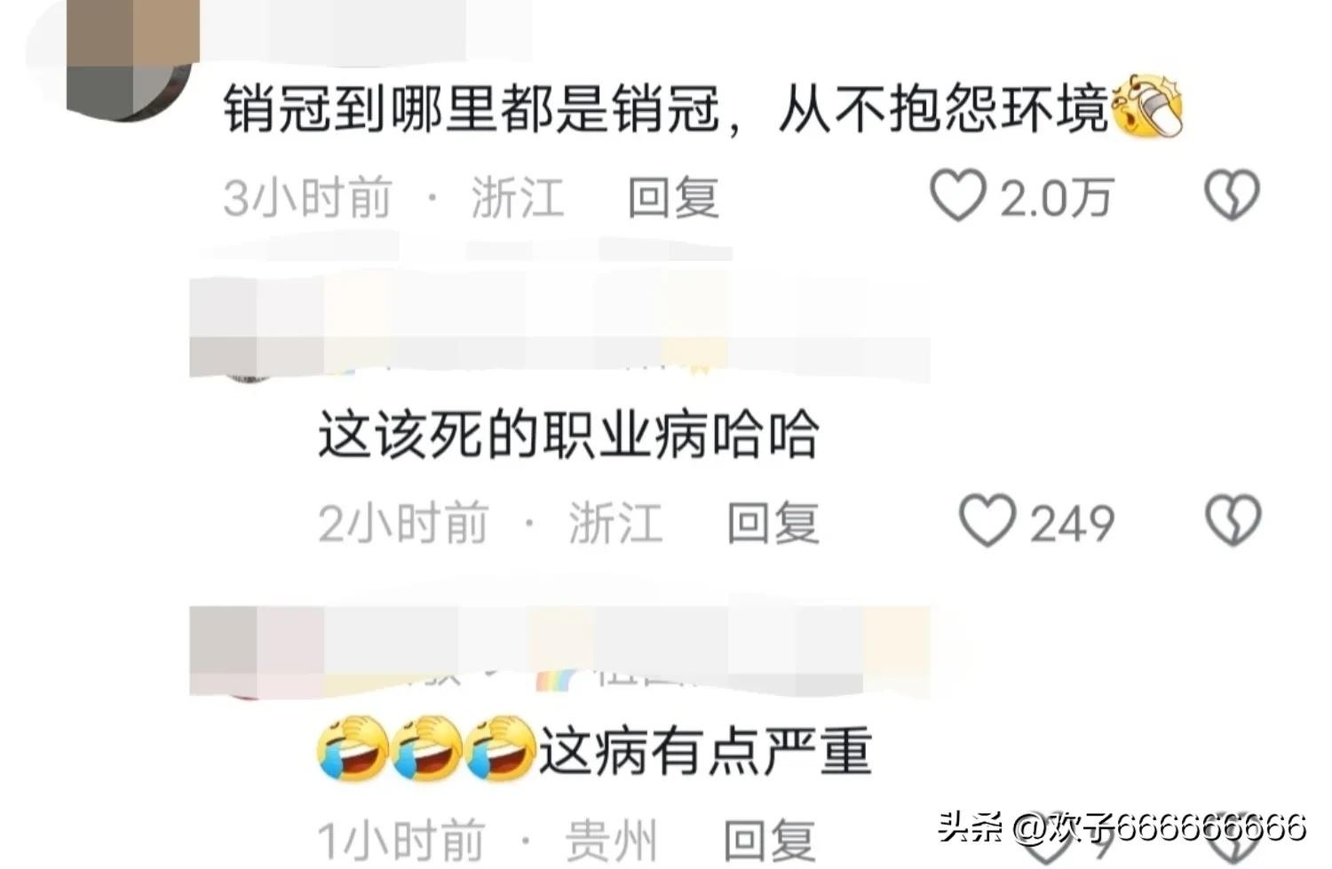
Task: Tap the slipper-face emoji after 从不抱怨环境
Action: tap(1147, 107)
